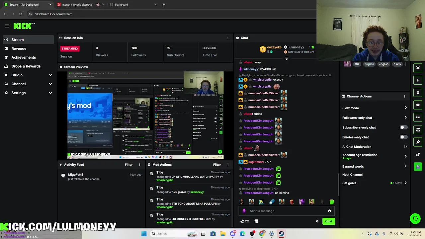Click the purple microphone icon in chat input
425x239 pixels.
tap(244, 211)
